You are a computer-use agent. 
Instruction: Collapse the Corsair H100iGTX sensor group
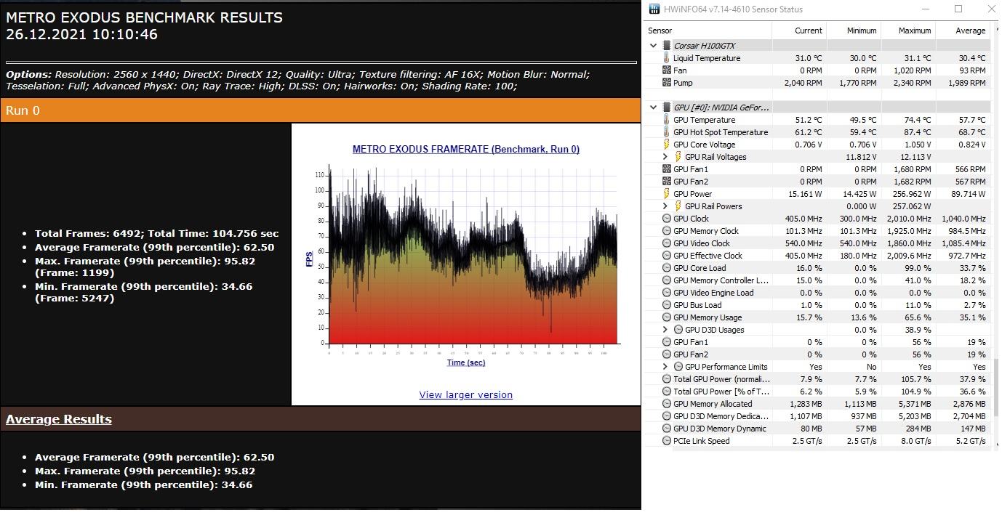653,46
